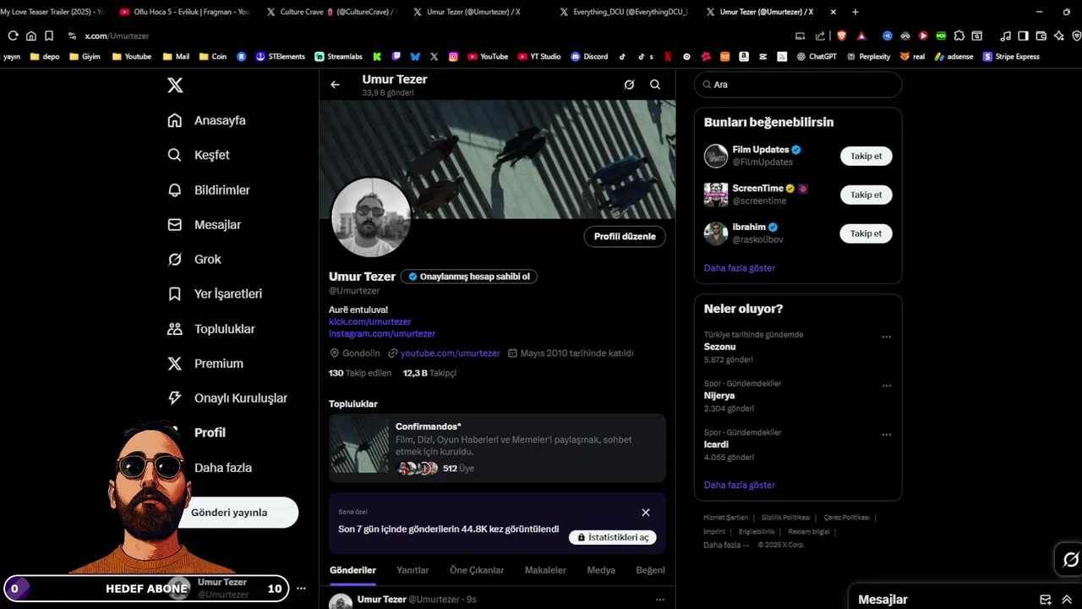Click the browser address bar URL

[x=117, y=36]
